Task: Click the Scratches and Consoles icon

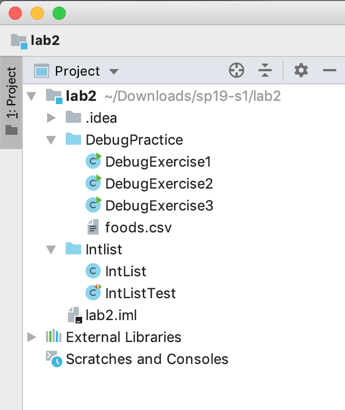Action: (54, 359)
